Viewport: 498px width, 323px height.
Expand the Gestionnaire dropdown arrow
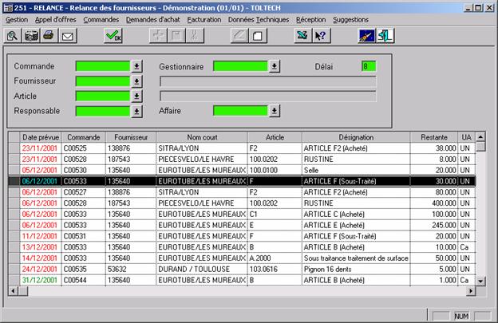click(x=275, y=66)
